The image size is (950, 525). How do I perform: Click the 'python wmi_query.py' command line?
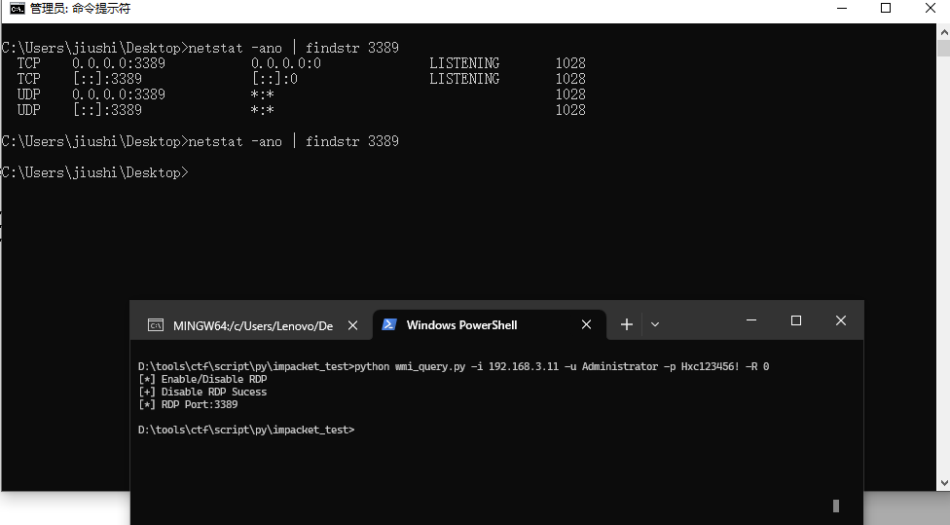pyautogui.click(x=454, y=366)
